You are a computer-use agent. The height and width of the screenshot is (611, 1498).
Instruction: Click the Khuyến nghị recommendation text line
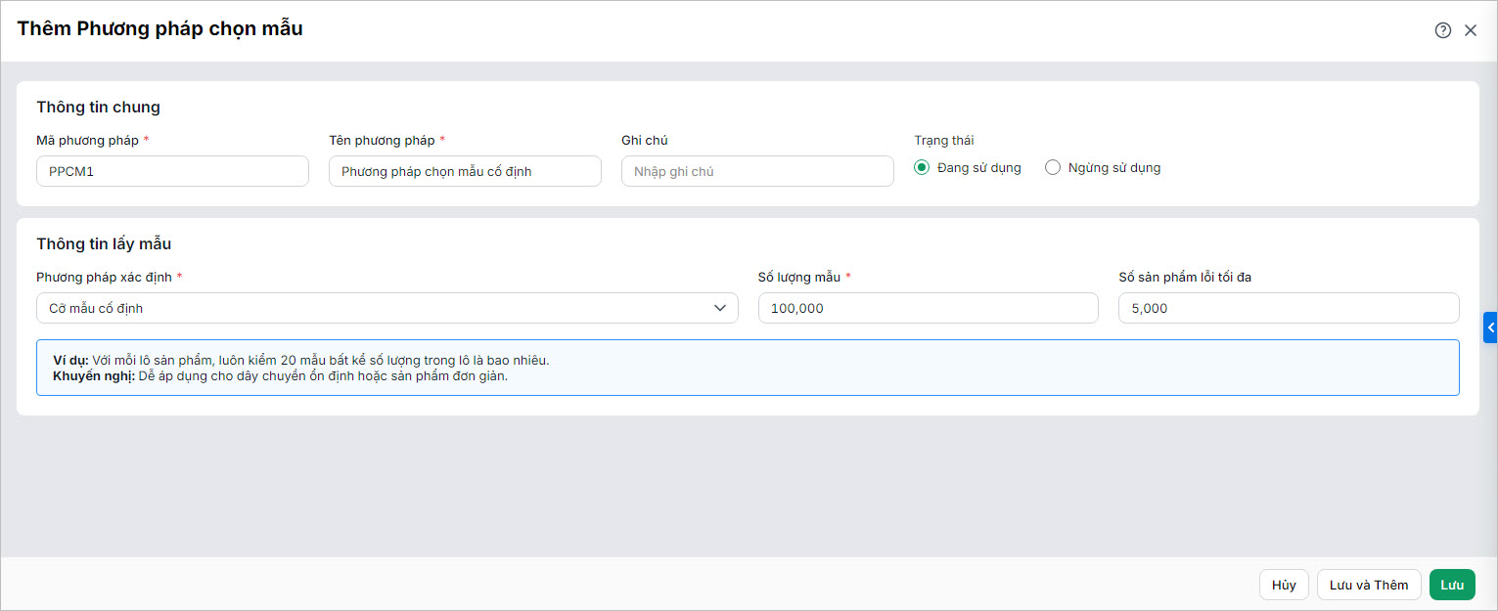click(x=281, y=375)
